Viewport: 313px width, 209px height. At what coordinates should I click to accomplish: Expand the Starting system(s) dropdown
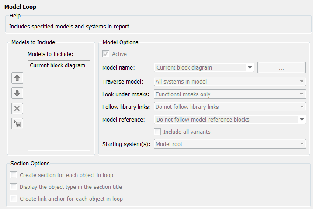coord(302,144)
